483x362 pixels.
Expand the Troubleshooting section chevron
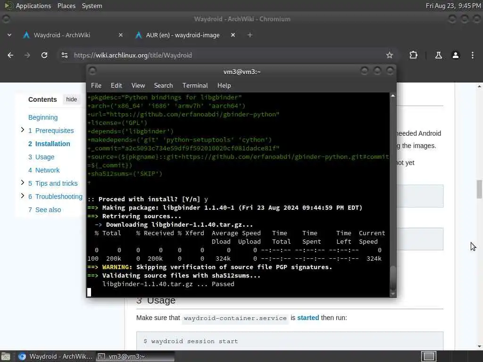[x=23, y=196]
